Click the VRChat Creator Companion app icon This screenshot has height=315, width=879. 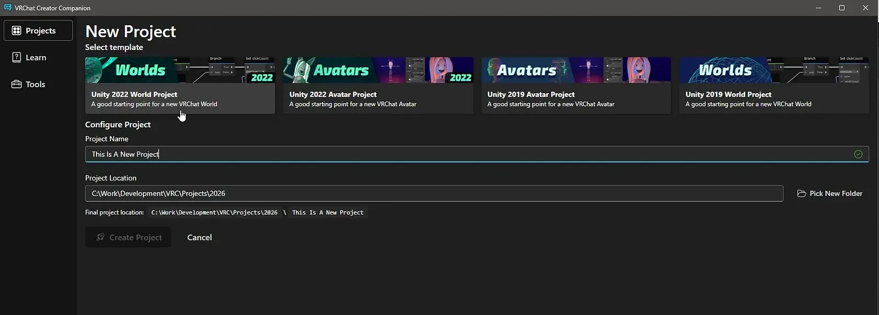click(x=8, y=8)
